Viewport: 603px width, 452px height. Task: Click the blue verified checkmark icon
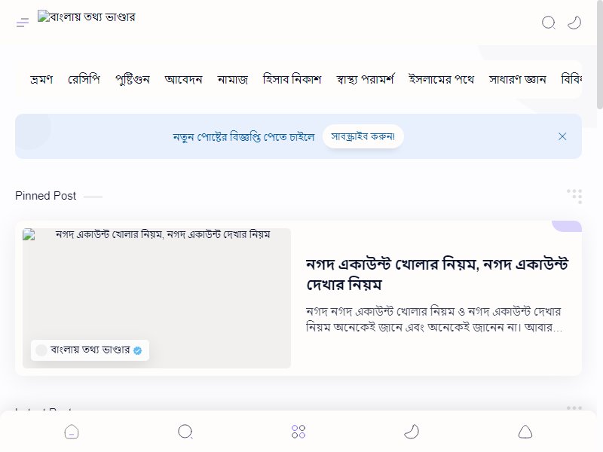coord(138,350)
